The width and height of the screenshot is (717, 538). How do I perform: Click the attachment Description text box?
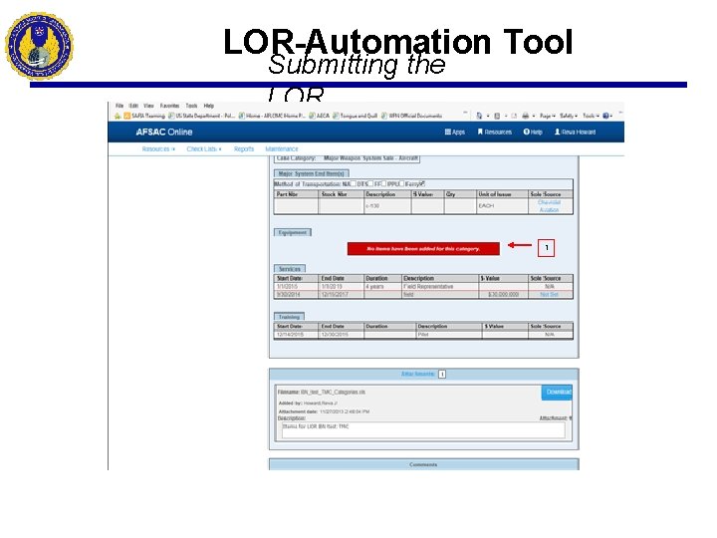tap(423, 429)
